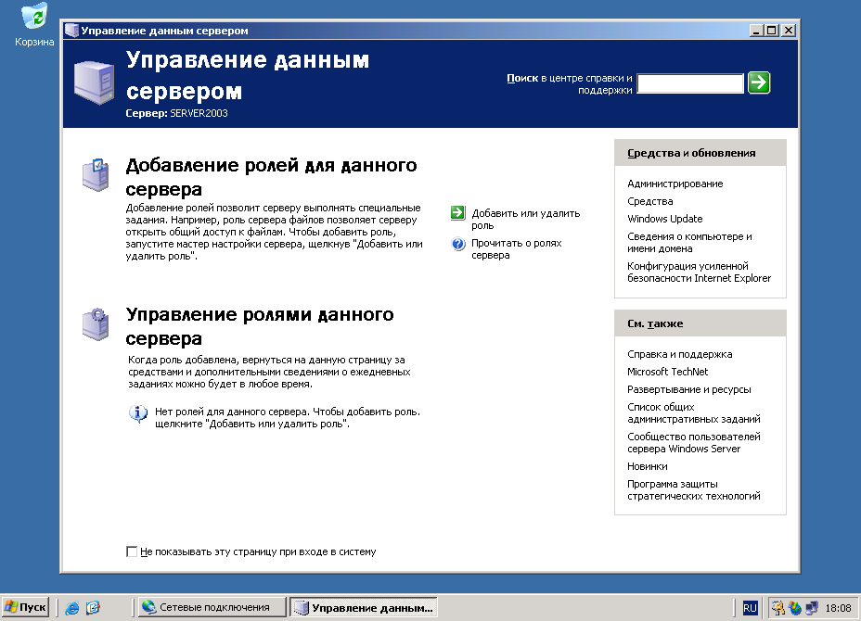Screen dimensions: 861x621
Task: Click Управление данным… taskbar button
Action: click(x=364, y=607)
